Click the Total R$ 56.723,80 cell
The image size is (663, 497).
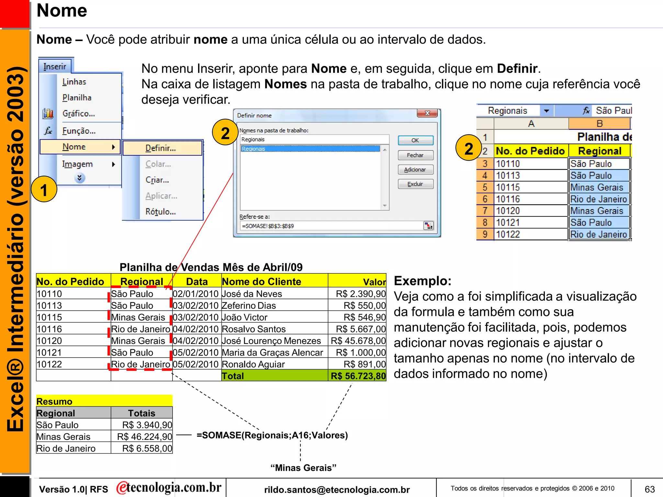click(x=357, y=376)
